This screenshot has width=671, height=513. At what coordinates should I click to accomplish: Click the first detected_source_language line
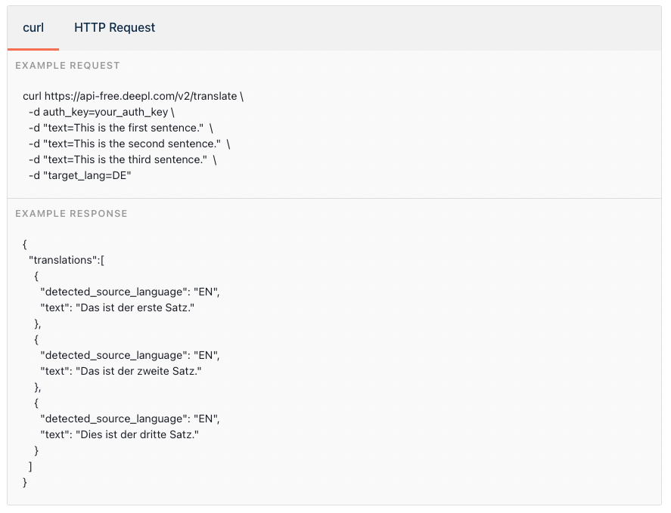[130, 292]
